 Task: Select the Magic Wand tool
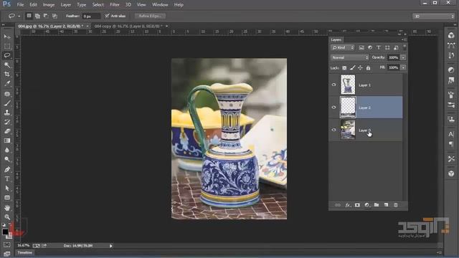[7, 64]
